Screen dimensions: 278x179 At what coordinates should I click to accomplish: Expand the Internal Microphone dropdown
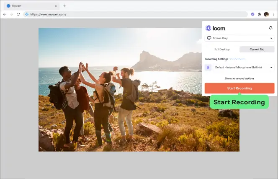(x=243, y=67)
